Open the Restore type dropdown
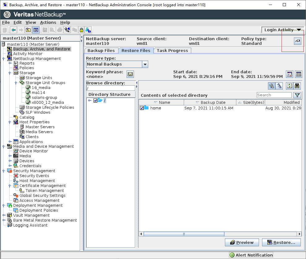The width and height of the screenshot is (306, 259). point(145,64)
